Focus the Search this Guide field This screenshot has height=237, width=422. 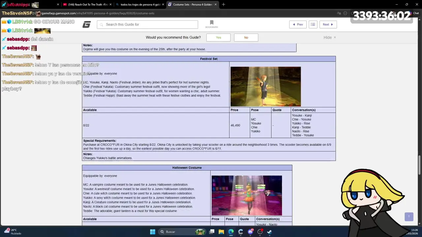point(147,25)
